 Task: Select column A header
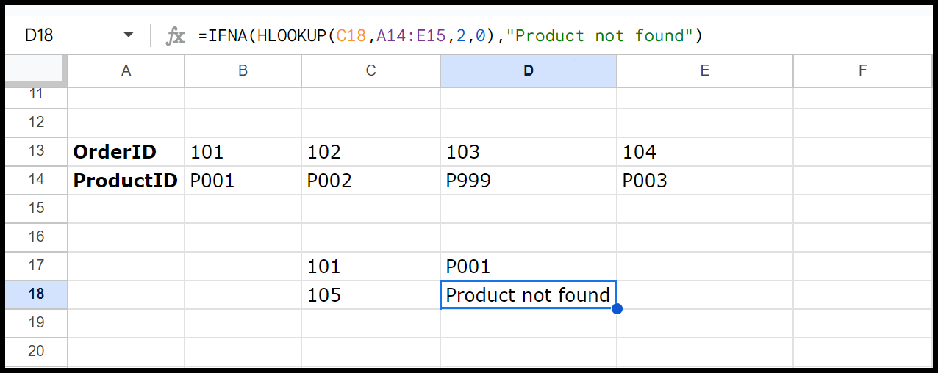(126, 70)
